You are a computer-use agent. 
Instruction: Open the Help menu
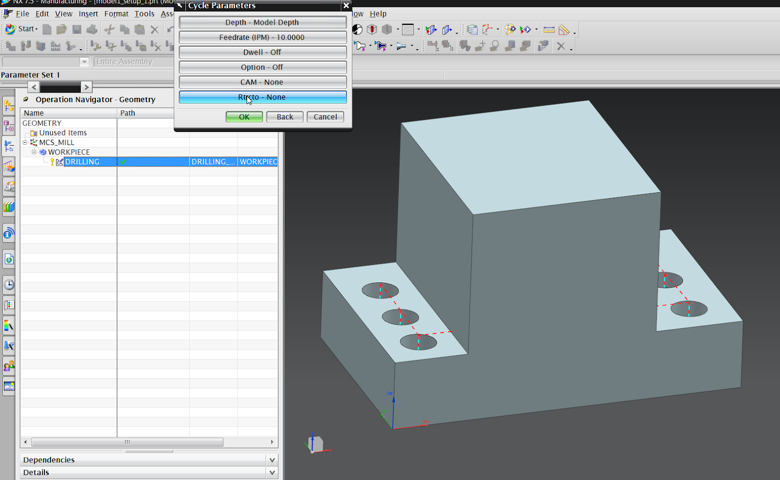coord(378,14)
